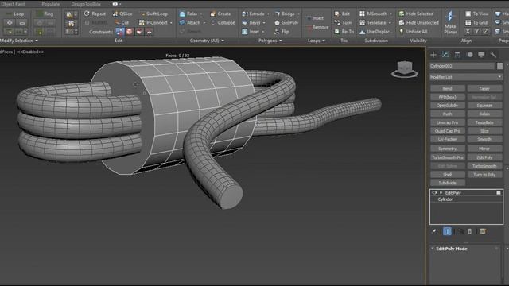Toggle Make Planar Y axis
The height and width of the screenshot is (286, 509).
point(476,32)
